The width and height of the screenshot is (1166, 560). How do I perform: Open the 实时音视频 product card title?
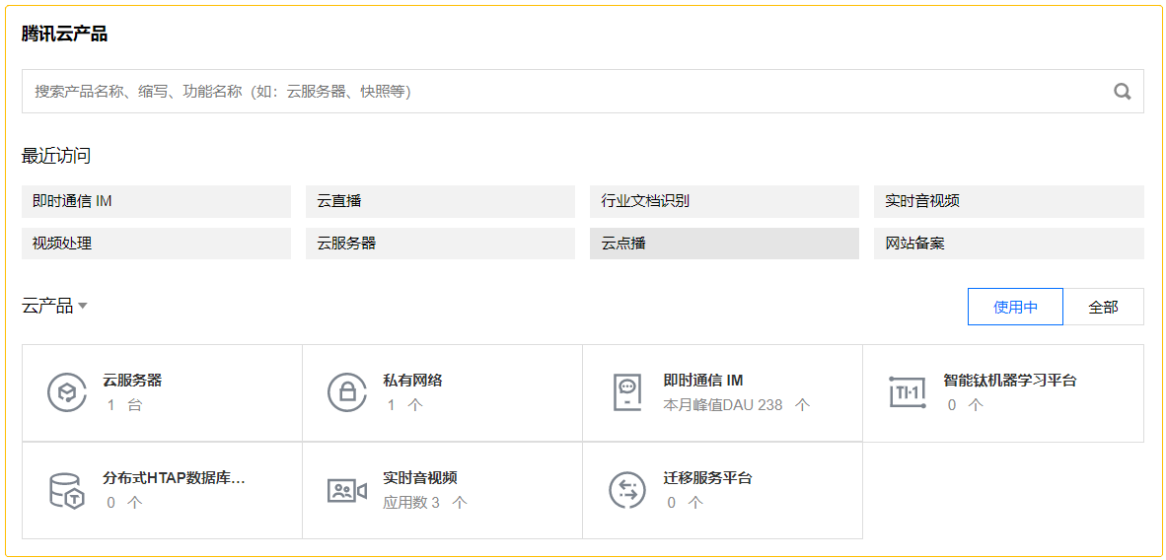click(x=420, y=478)
